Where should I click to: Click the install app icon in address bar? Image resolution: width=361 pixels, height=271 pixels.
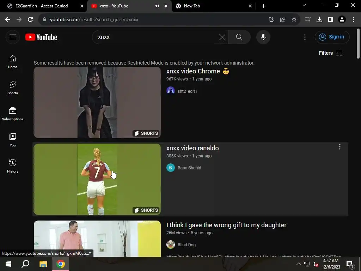(271, 19)
